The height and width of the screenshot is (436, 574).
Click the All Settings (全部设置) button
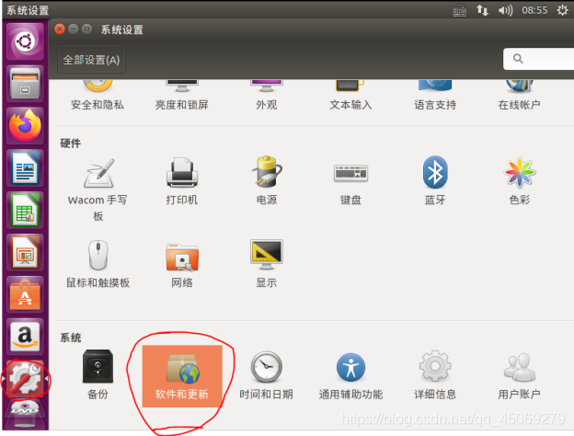(x=91, y=60)
